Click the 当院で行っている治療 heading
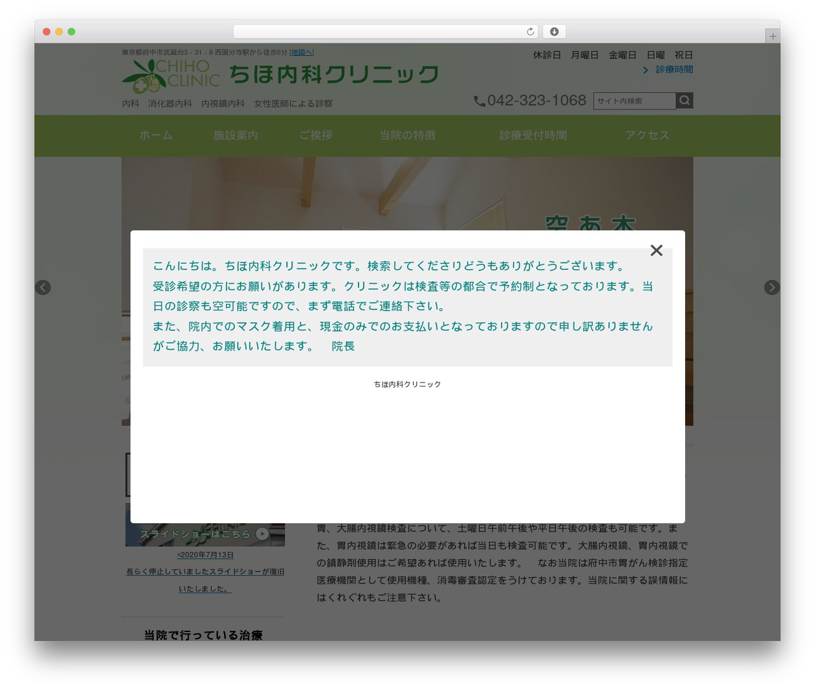 [203, 635]
